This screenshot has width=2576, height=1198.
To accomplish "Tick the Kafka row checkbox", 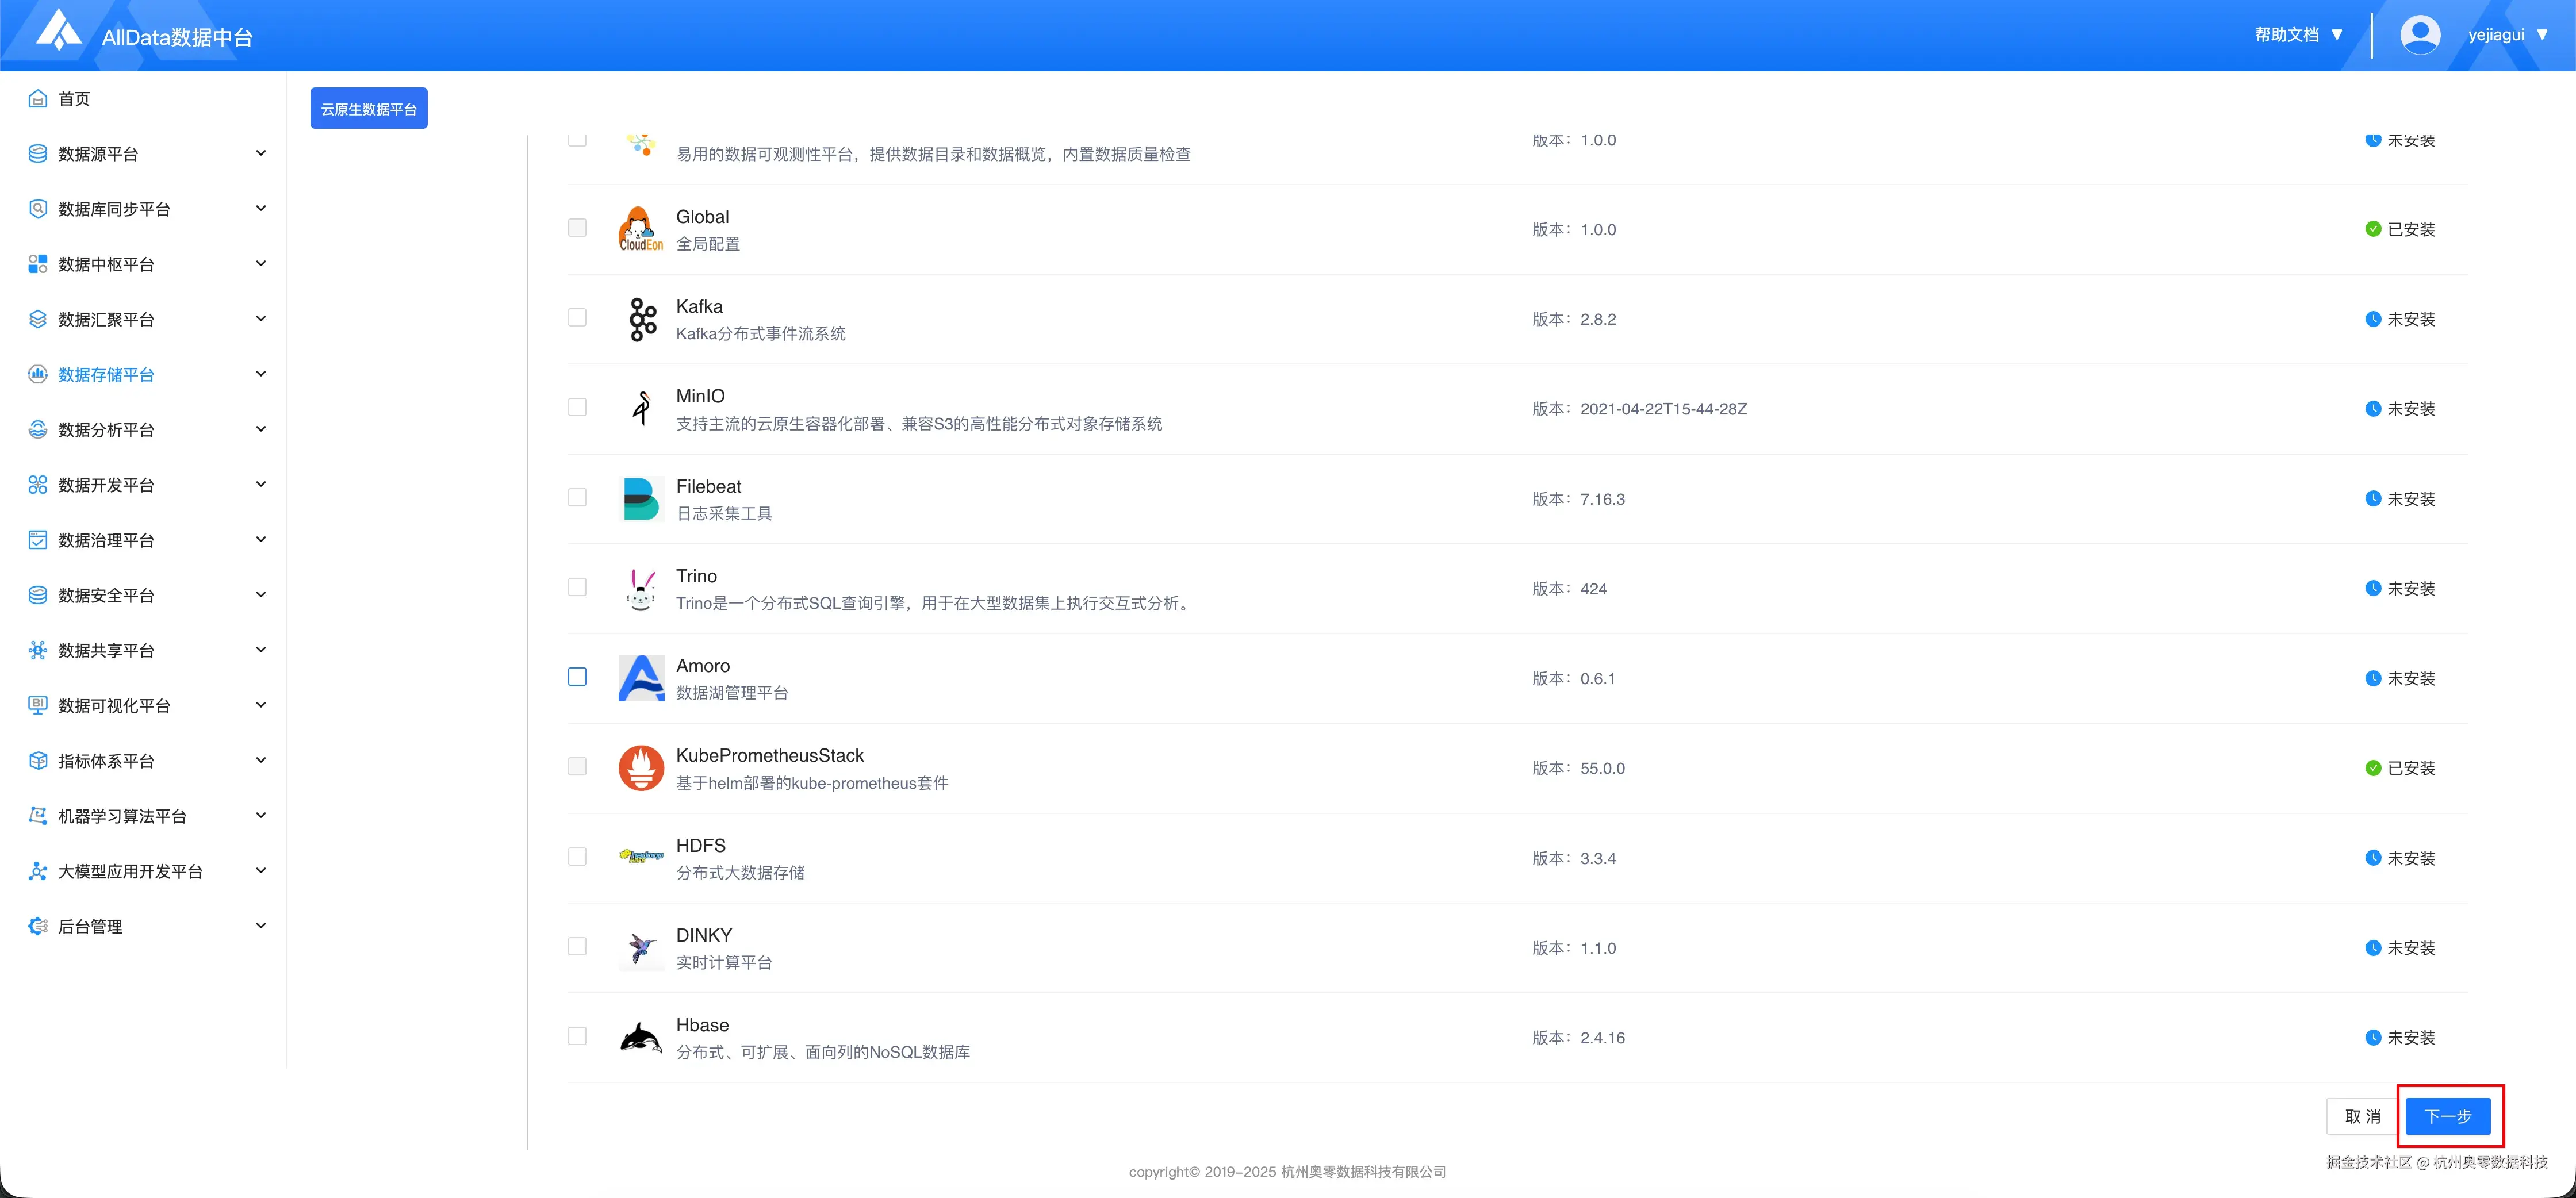I will tap(577, 318).
